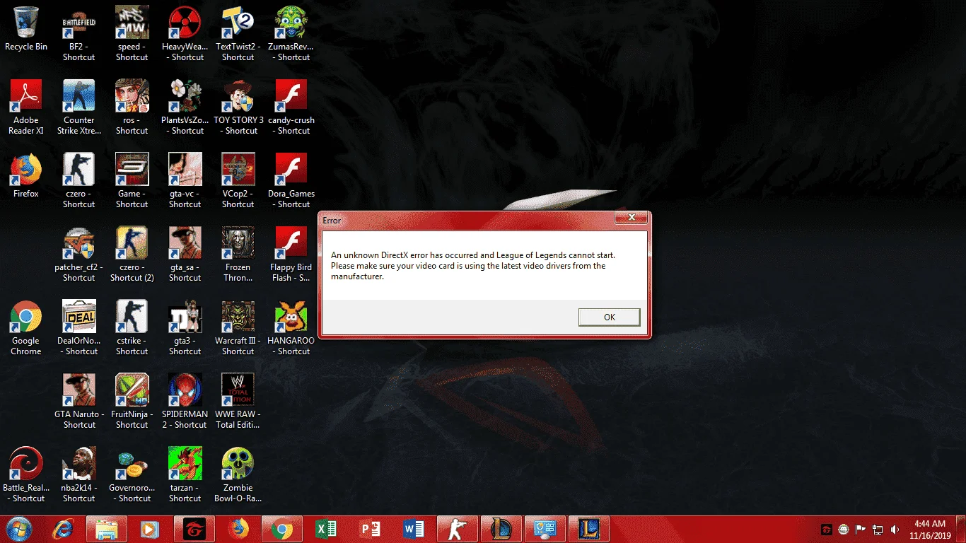Click OK in the DirectX error dialog

[x=609, y=317]
